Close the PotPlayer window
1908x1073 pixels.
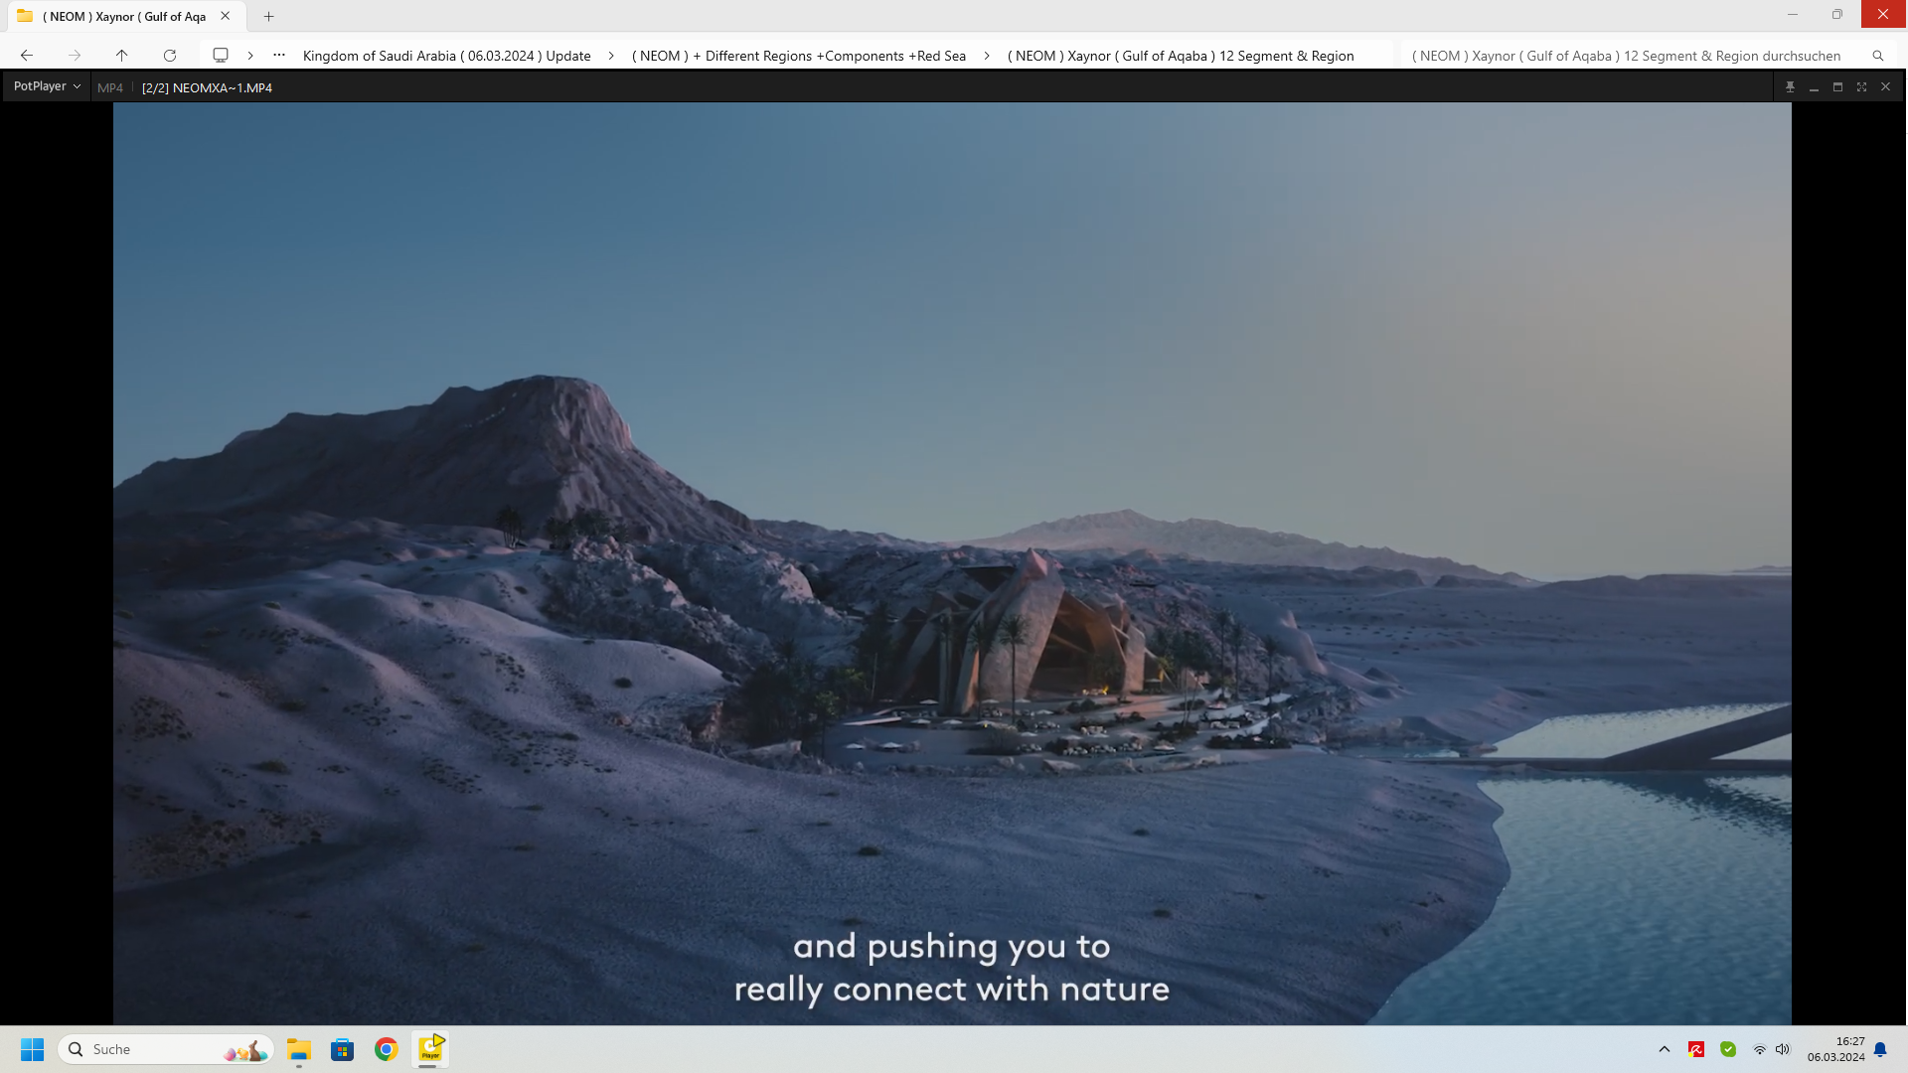tap(1885, 87)
